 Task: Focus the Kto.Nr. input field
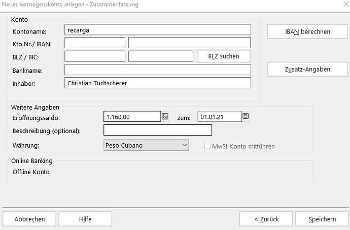[95, 43]
